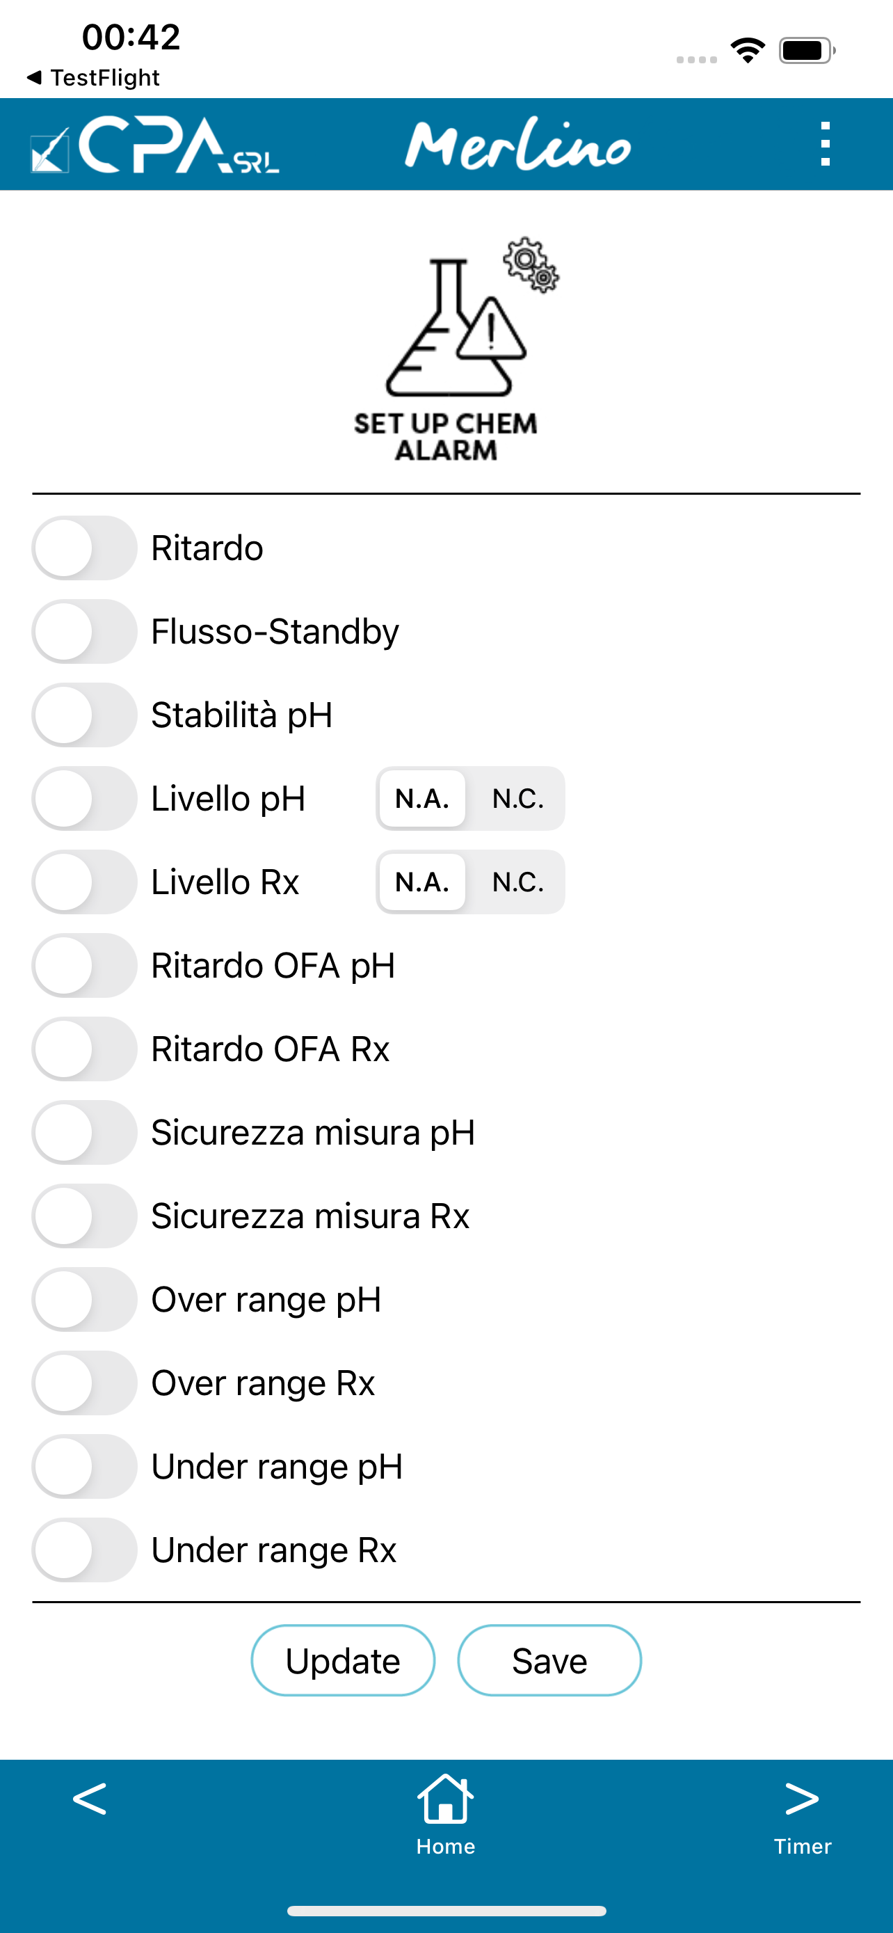Select N.C. for Livello pH
Screen dimensions: 893x1933
point(517,798)
